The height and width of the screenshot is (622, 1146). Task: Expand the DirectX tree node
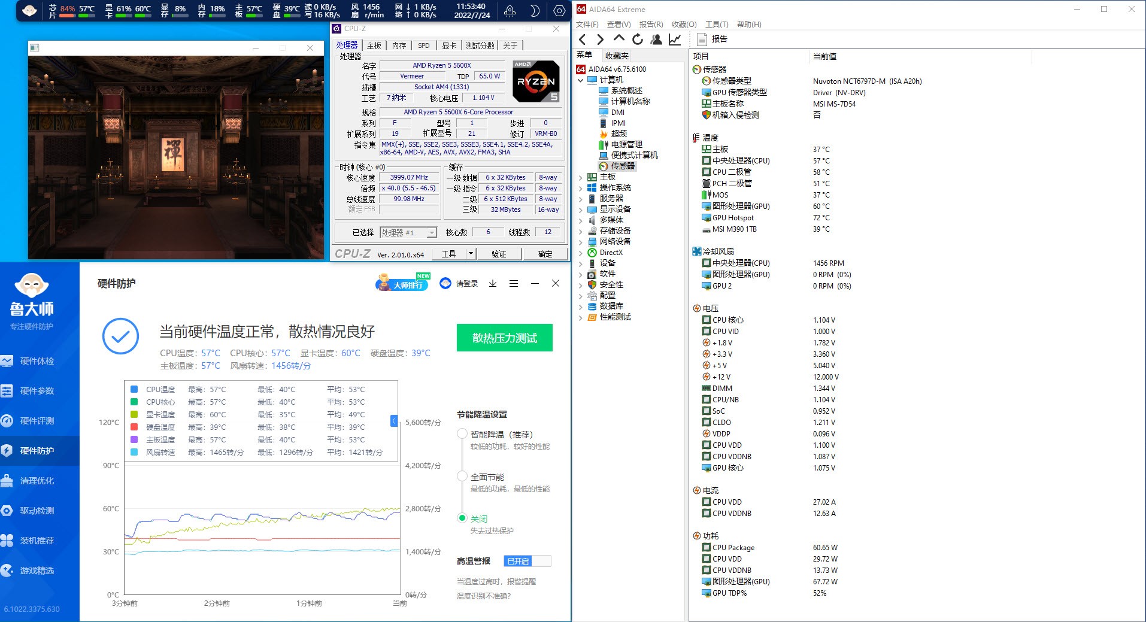[580, 253]
